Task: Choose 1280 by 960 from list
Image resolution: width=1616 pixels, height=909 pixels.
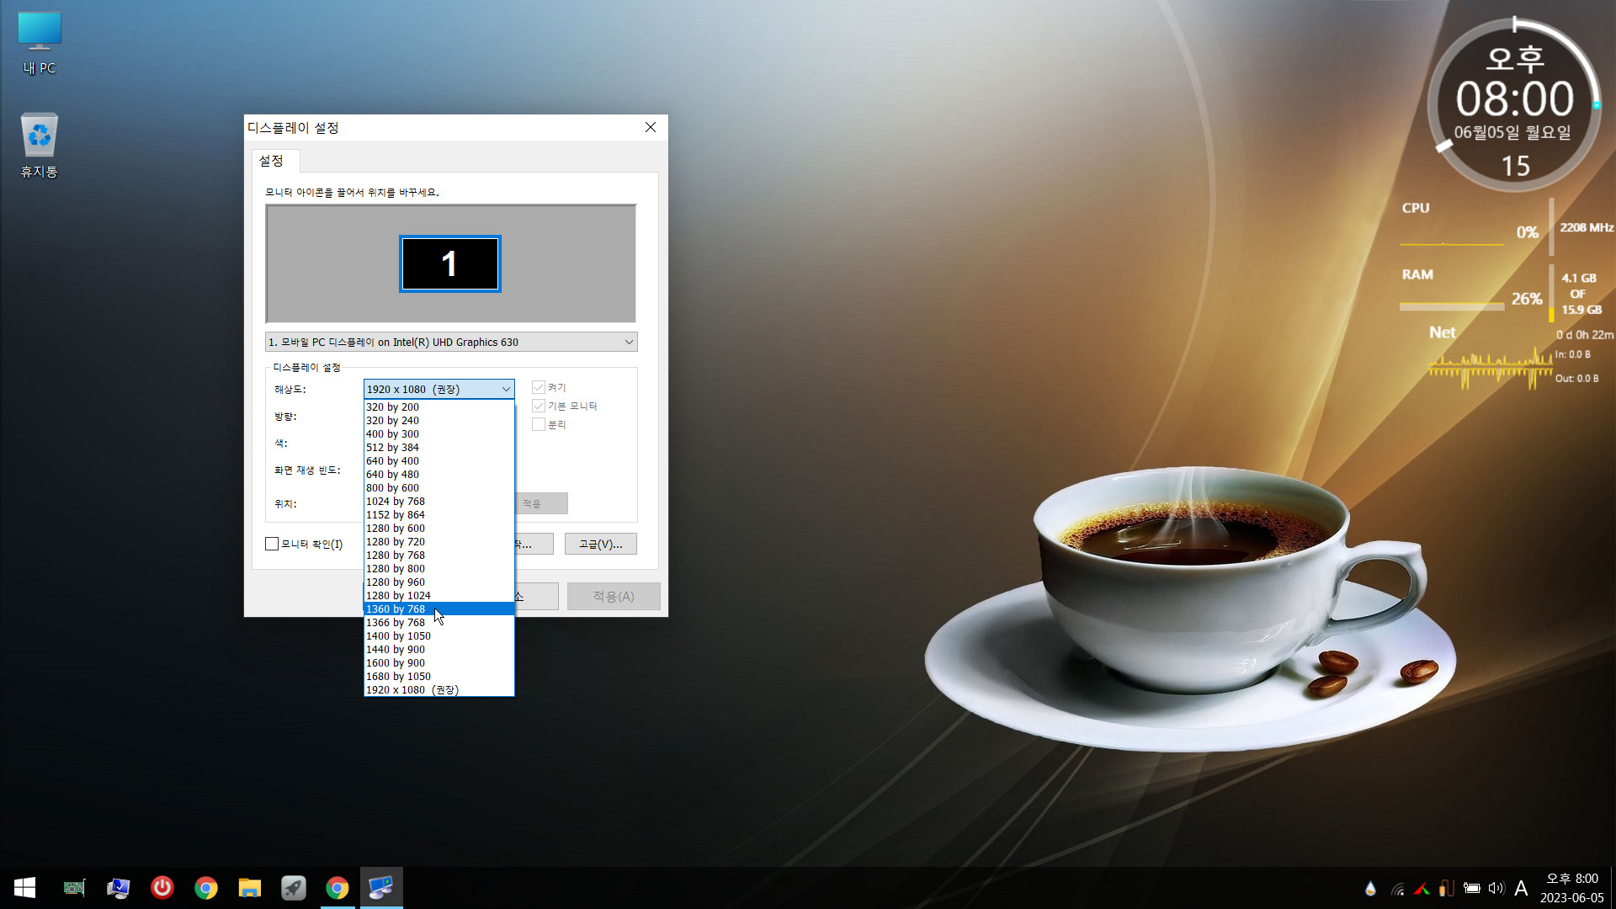Action: click(x=439, y=582)
